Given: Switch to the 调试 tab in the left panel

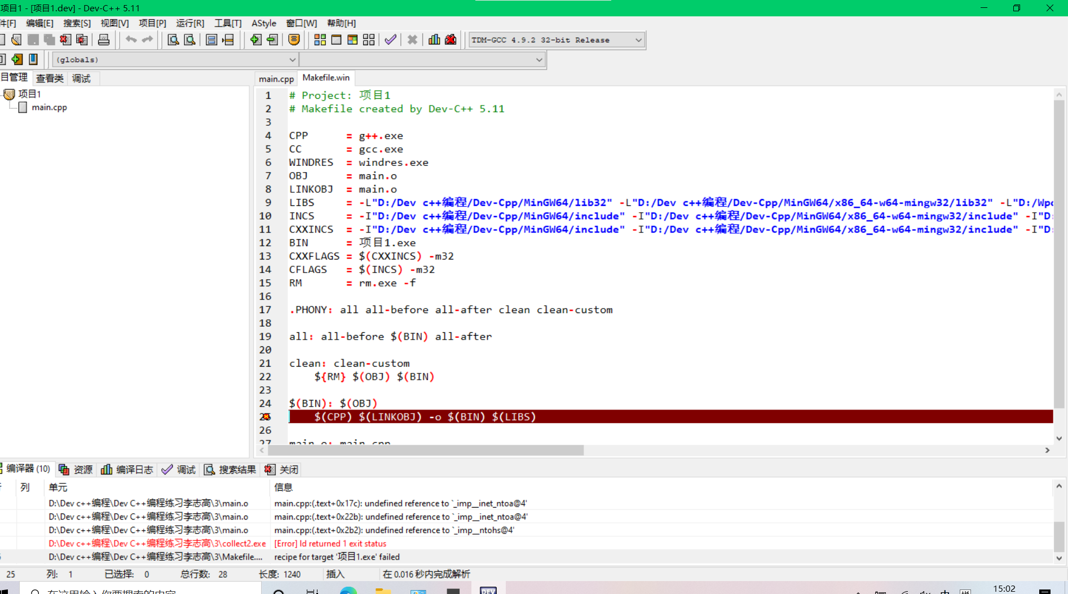Looking at the screenshot, I should point(82,78).
